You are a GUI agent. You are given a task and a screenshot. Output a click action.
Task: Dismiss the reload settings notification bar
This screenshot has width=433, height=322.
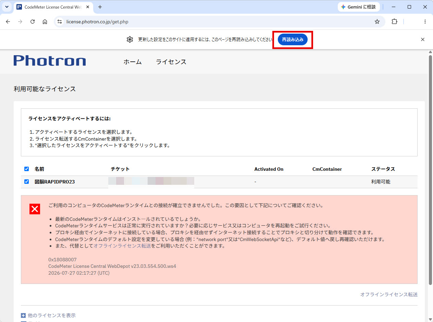(x=422, y=39)
